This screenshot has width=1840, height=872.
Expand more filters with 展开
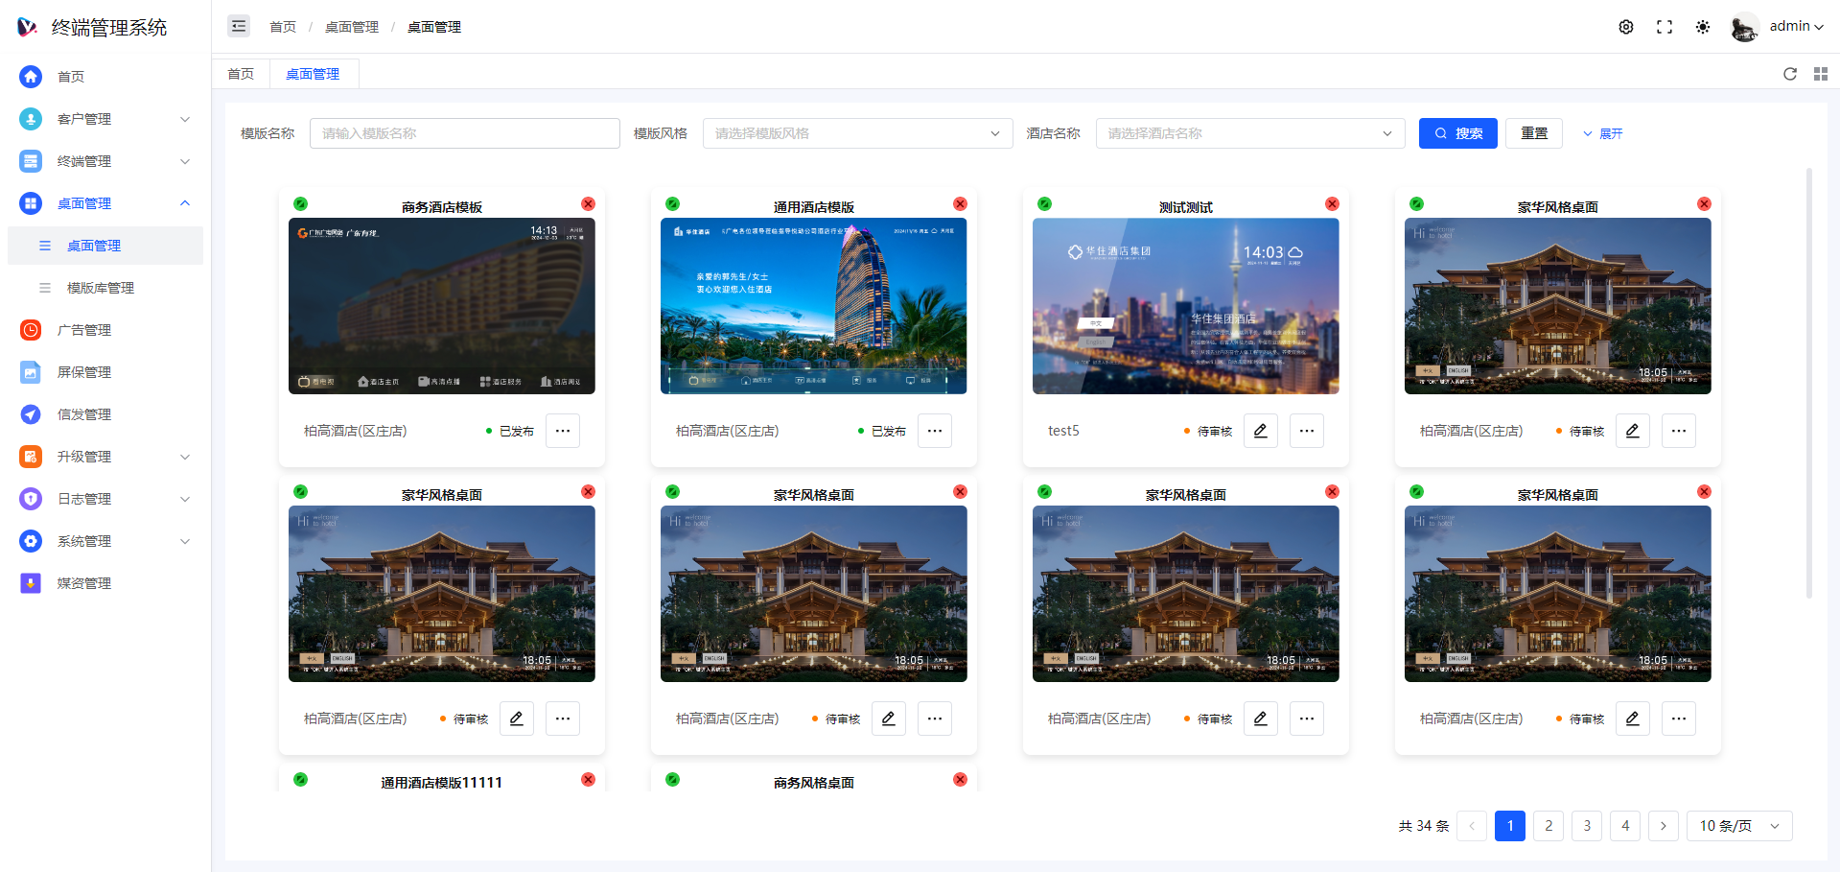click(1602, 133)
